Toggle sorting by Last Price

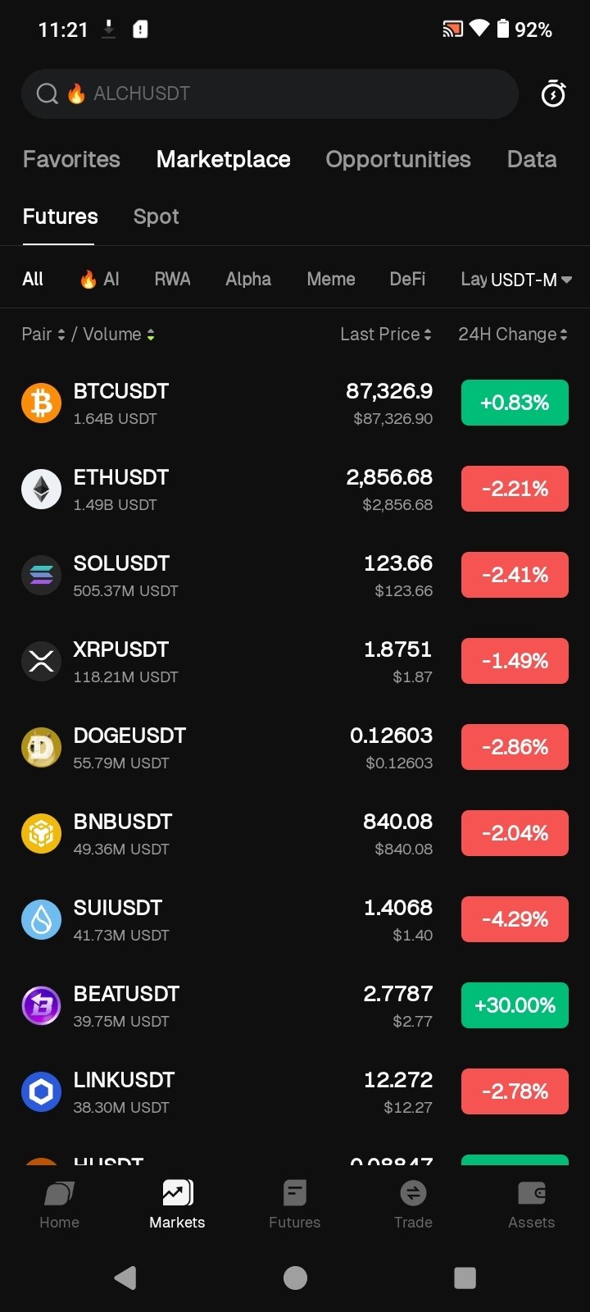pyautogui.click(x=385, y=335)
